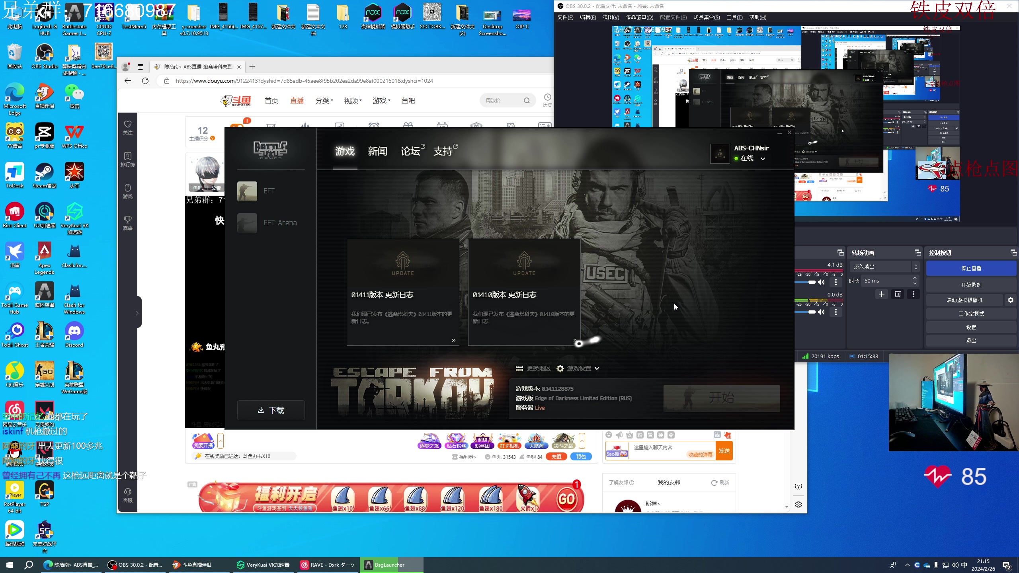Image resolution: width=1019 pixels, height=573 pixels.
Task: Reload the Douyu page in Edge
Action: [x=145, y=81]
